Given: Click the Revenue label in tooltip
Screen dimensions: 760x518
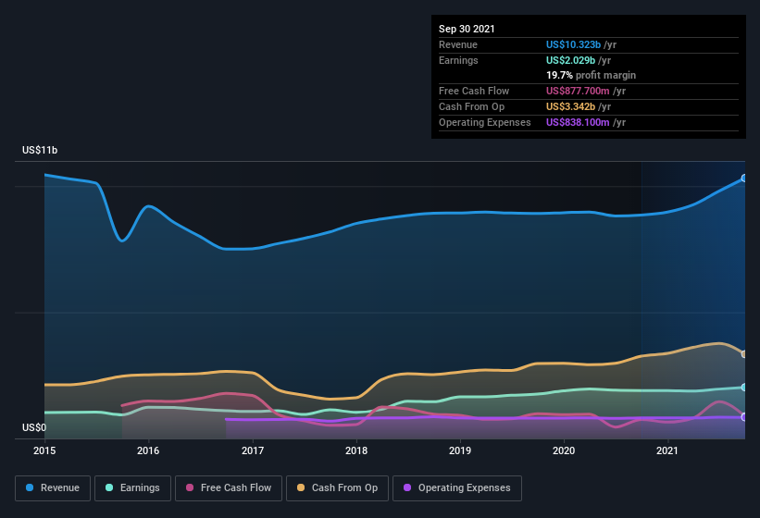Looking at the screenshot, I should click(x=458, y=44).
